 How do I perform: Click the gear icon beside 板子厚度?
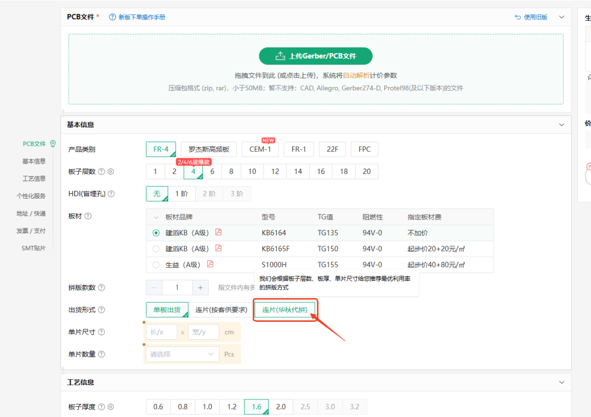(111, 407)
